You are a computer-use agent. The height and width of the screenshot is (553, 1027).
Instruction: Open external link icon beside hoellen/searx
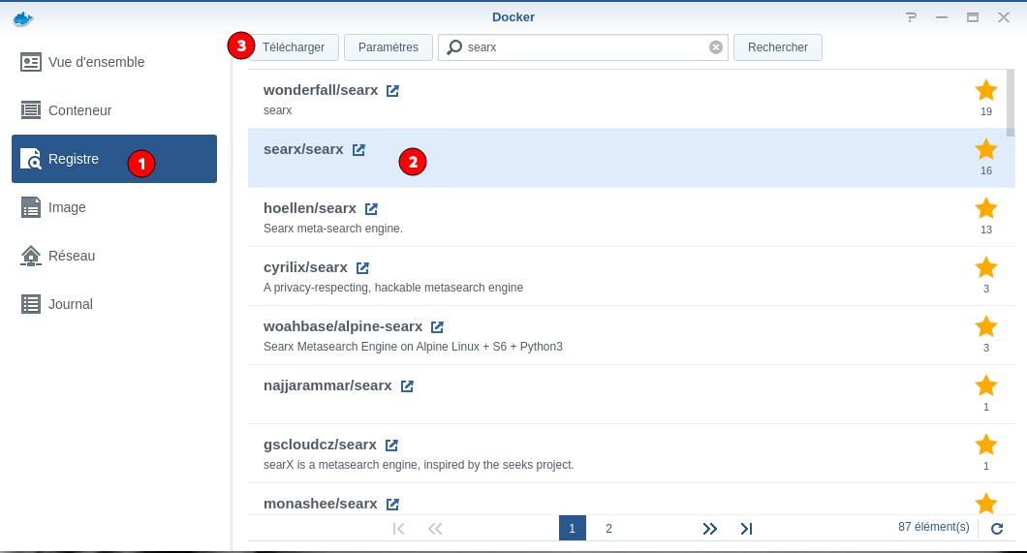point(371,209)
